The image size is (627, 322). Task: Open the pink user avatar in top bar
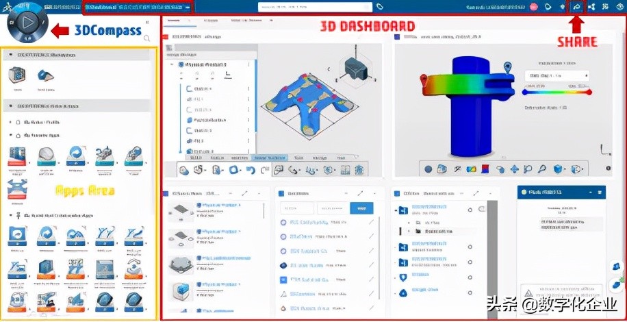[533, 7]
